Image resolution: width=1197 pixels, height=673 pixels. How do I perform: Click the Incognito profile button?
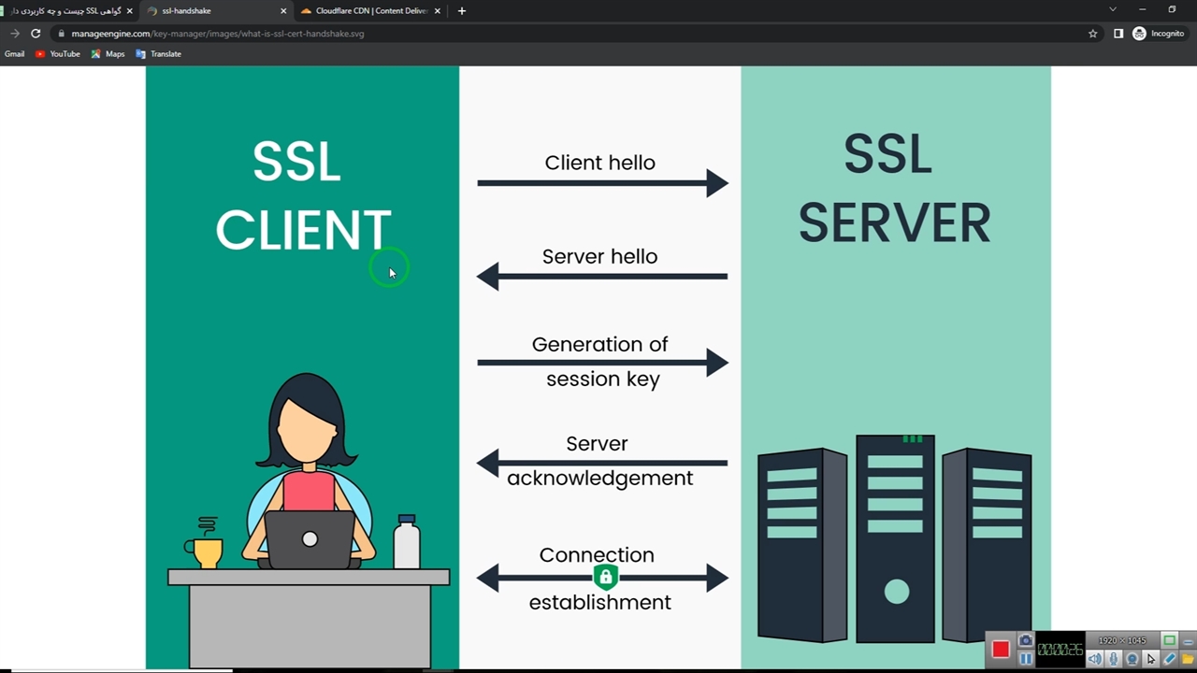pos(1159,34)
